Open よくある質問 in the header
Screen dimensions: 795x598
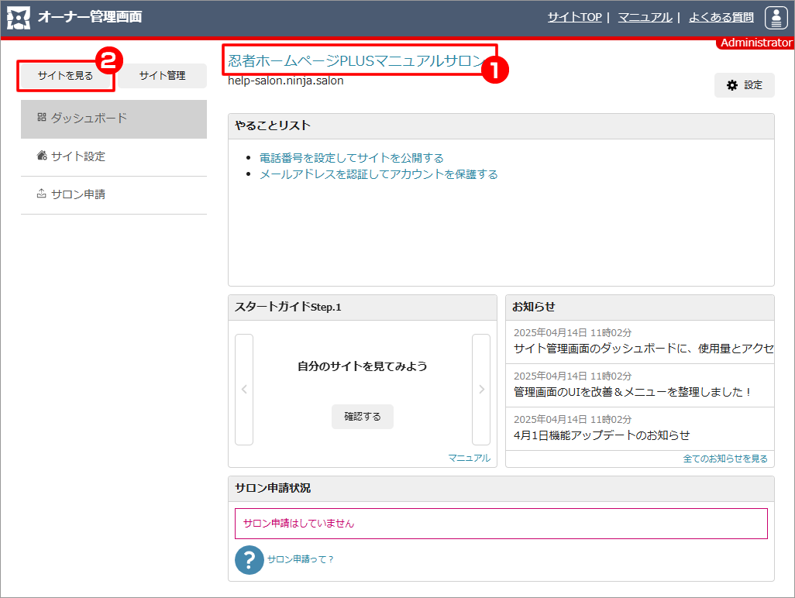click(721, 17)
